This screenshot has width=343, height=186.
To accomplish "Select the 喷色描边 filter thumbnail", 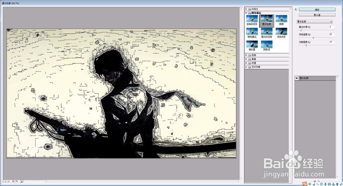I will [x=252, y=33].
